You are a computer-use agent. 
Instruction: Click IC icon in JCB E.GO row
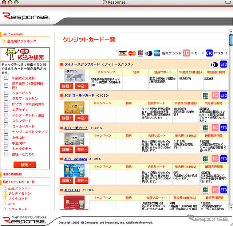click(215, 190)
